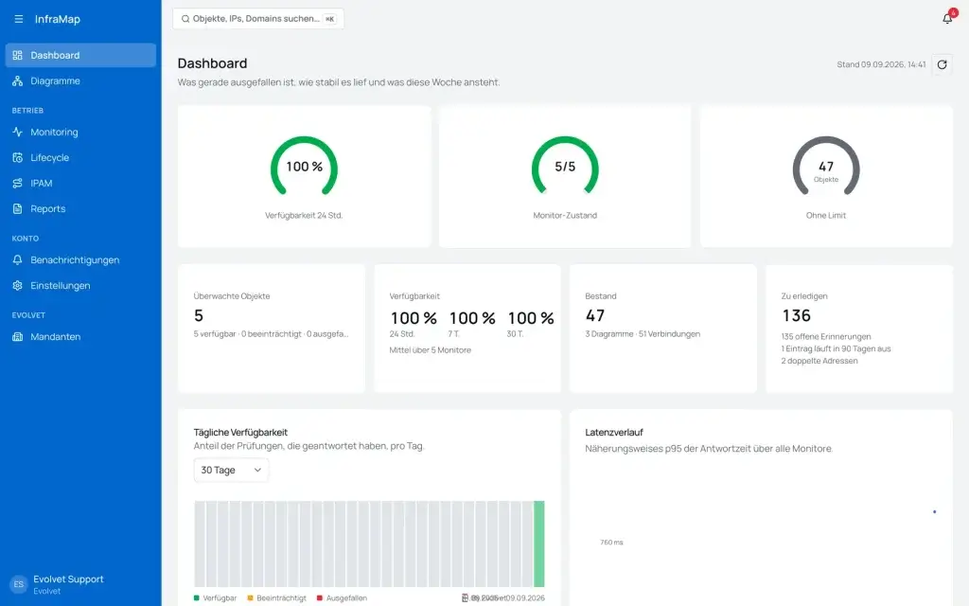Click the Einstellungen gear icon
The image size is (969, 606).
tap(17, 286)
